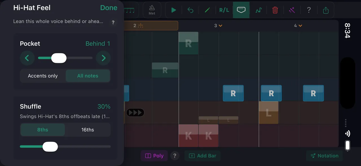Click Add Bar button
Screen dimensions: 361x166
[x=202, y=156]
